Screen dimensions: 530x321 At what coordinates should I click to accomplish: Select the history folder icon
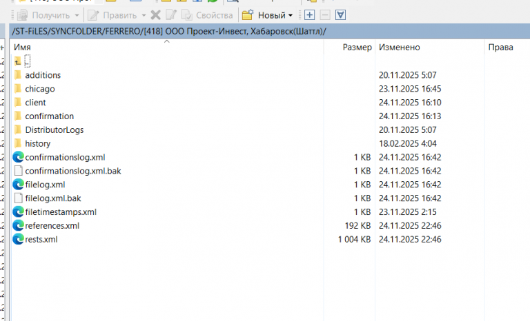pos(18,143)
